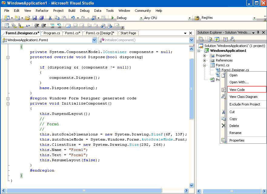This screenshot has height=194, width=267.
Task: Toggle auto-hide pin on Solution Explorer
Action: (x=258, y=32)
